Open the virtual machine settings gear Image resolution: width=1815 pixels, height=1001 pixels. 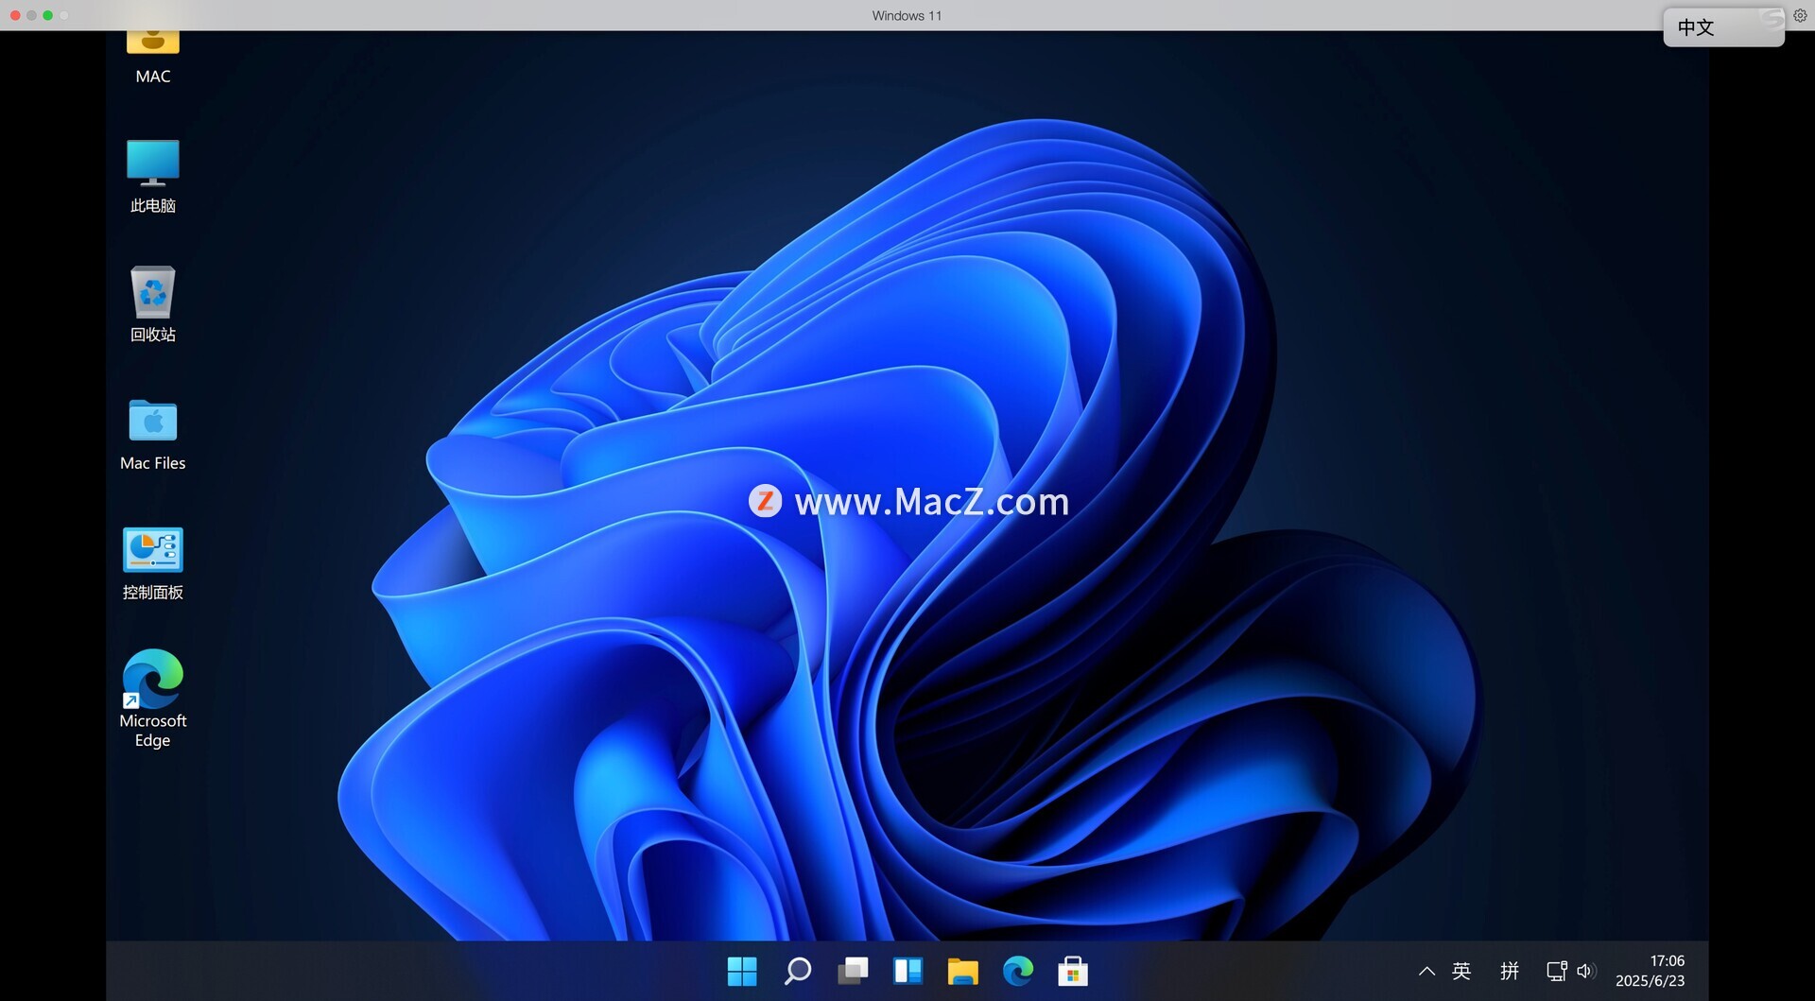point(1800,15)
